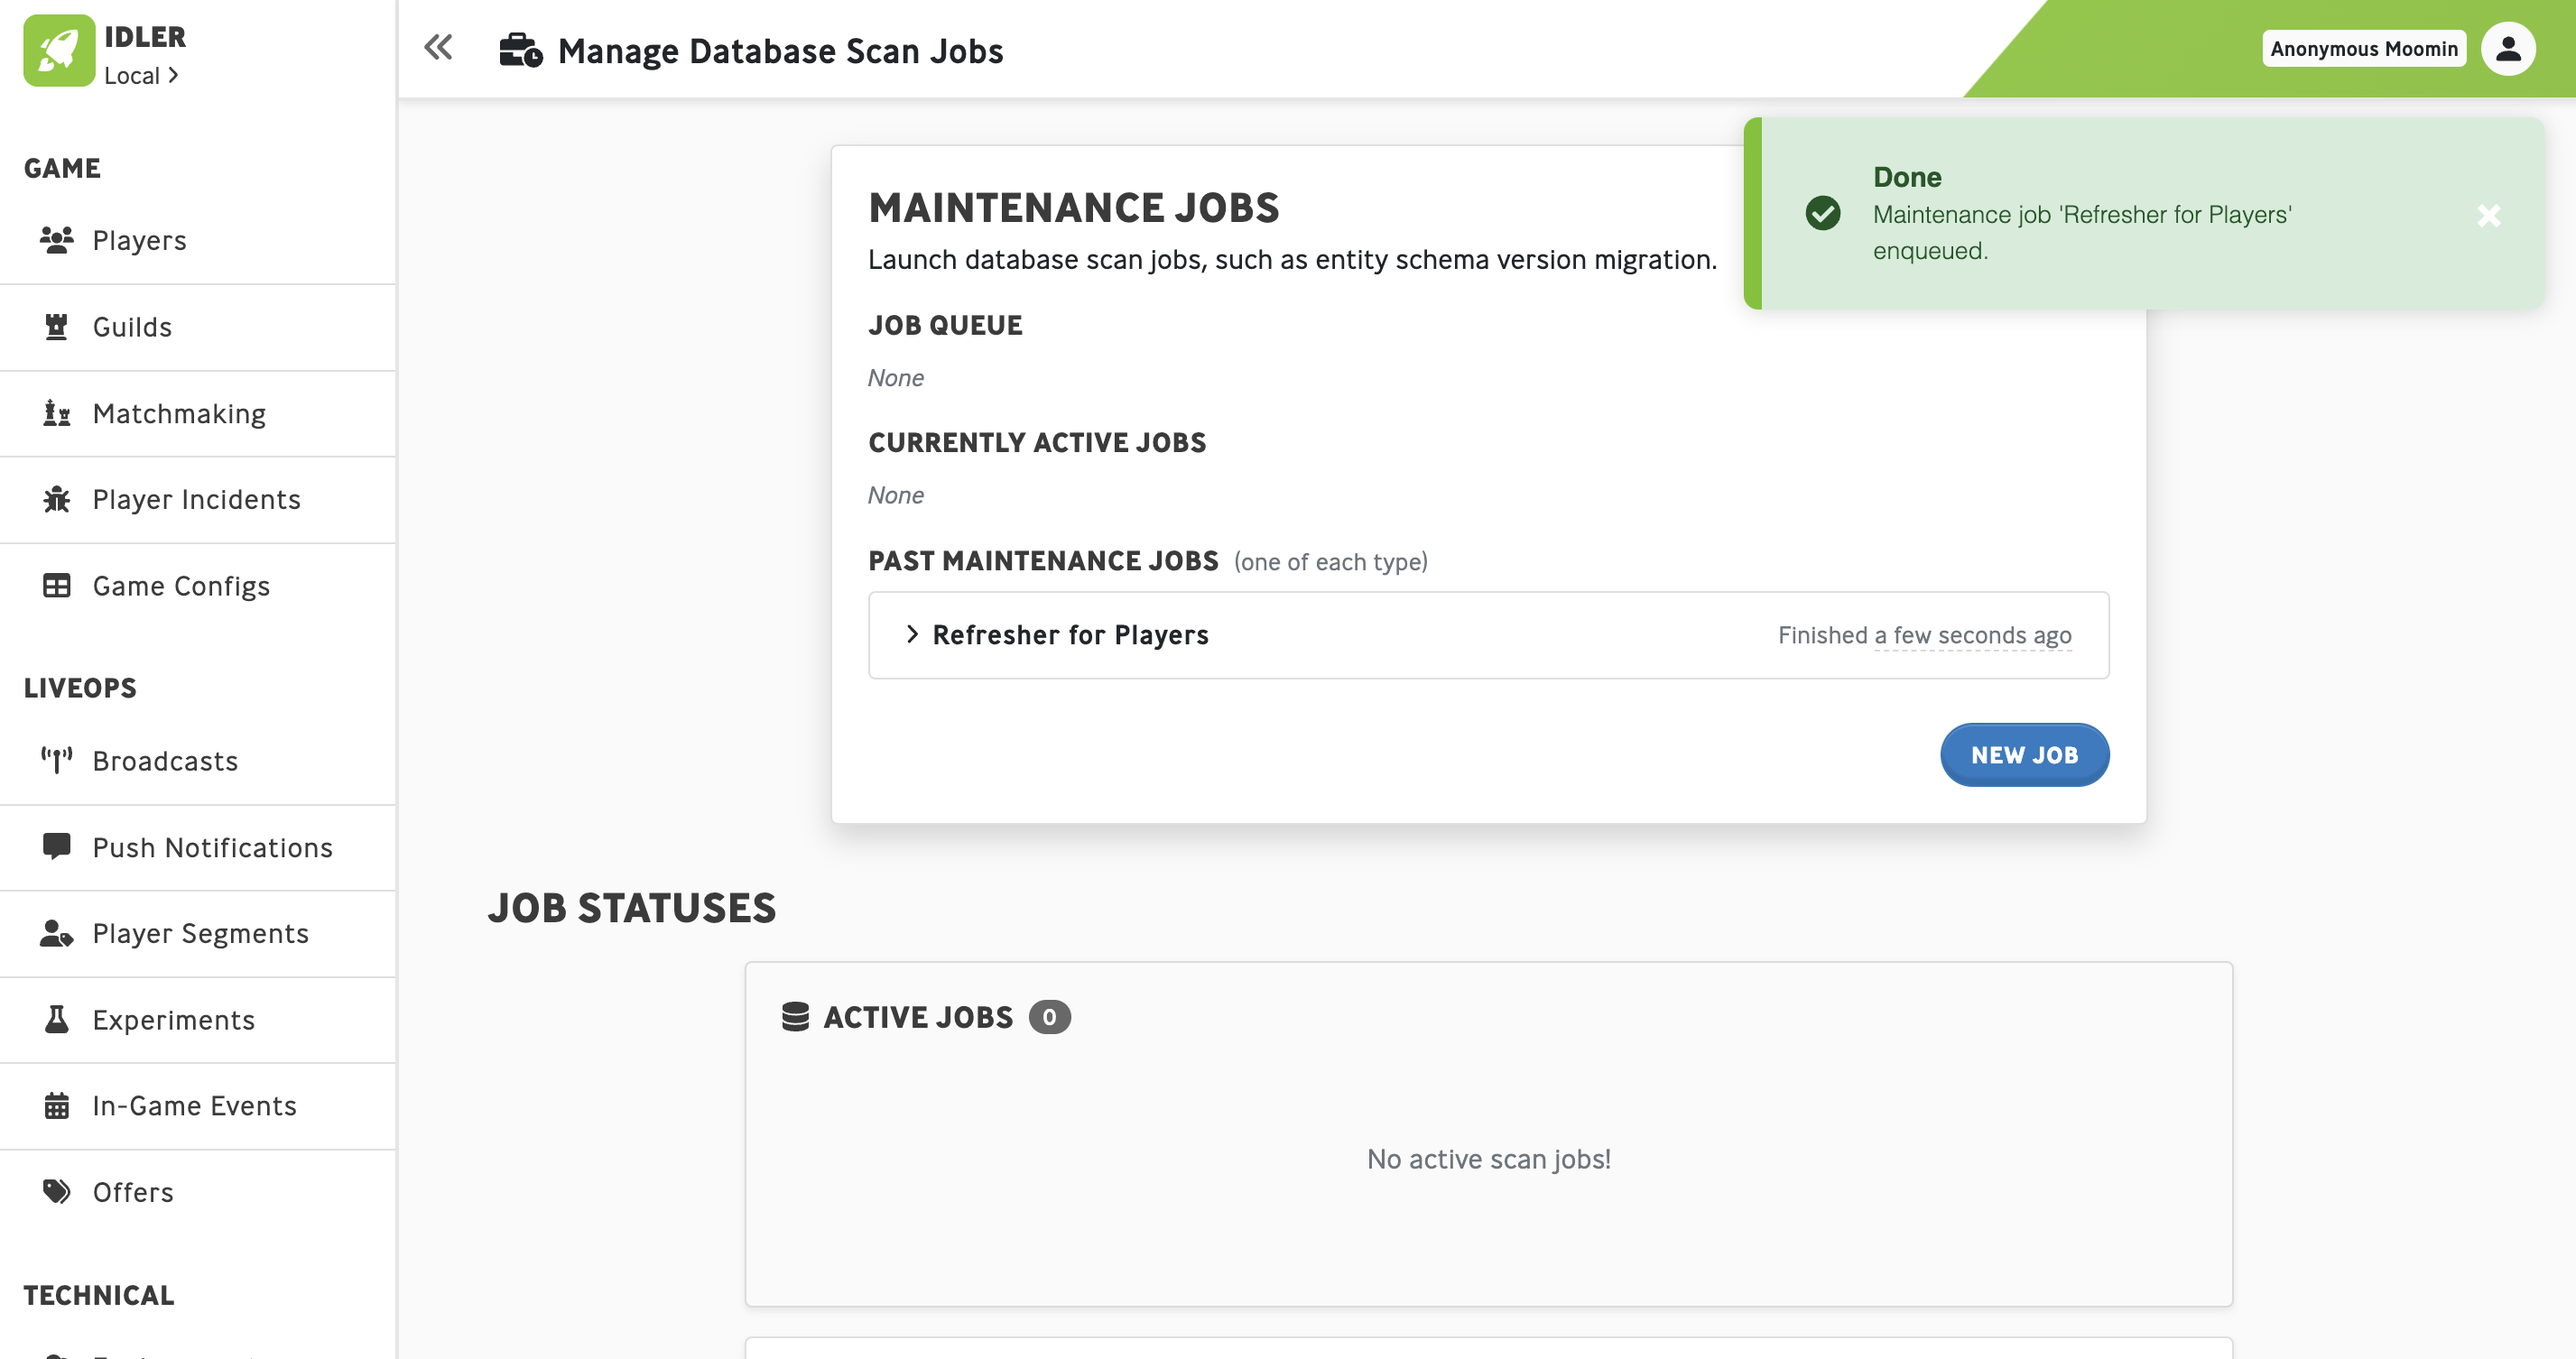Click the user avatar icon
The width and height of the screenshot is (2576, 1359).
coord(2508,49)
